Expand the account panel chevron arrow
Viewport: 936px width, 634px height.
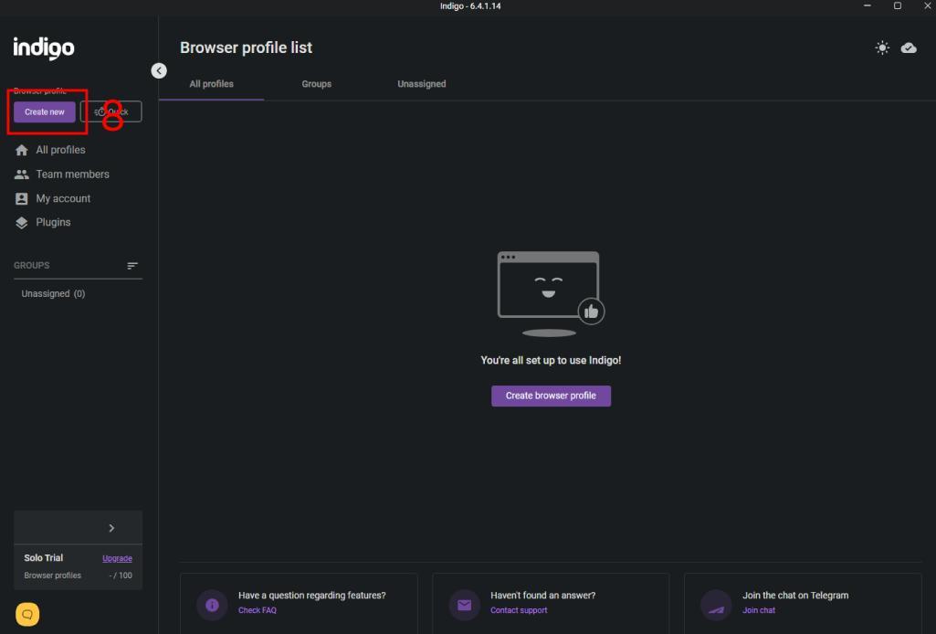click(x=111, y=528)
